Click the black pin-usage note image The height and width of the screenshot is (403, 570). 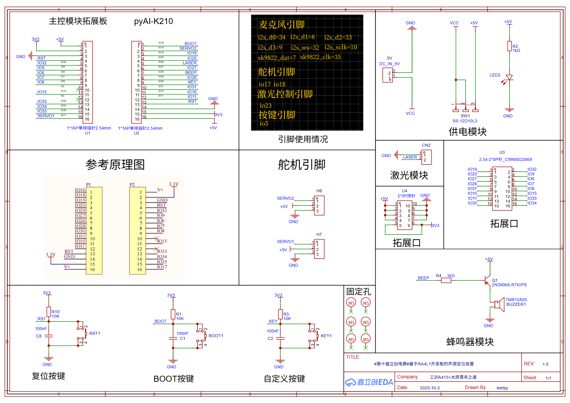(307, 73)
